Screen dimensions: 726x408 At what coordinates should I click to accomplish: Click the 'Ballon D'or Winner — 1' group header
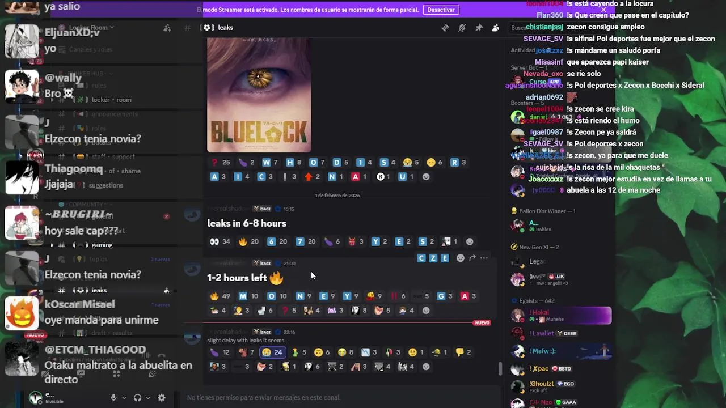point(543,211)
